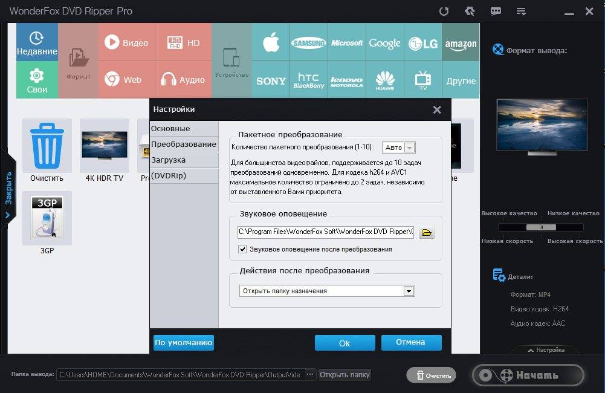The image size is (605, 393).
Task: Confirm settings with the Ok button
Action: pos(345,343)
